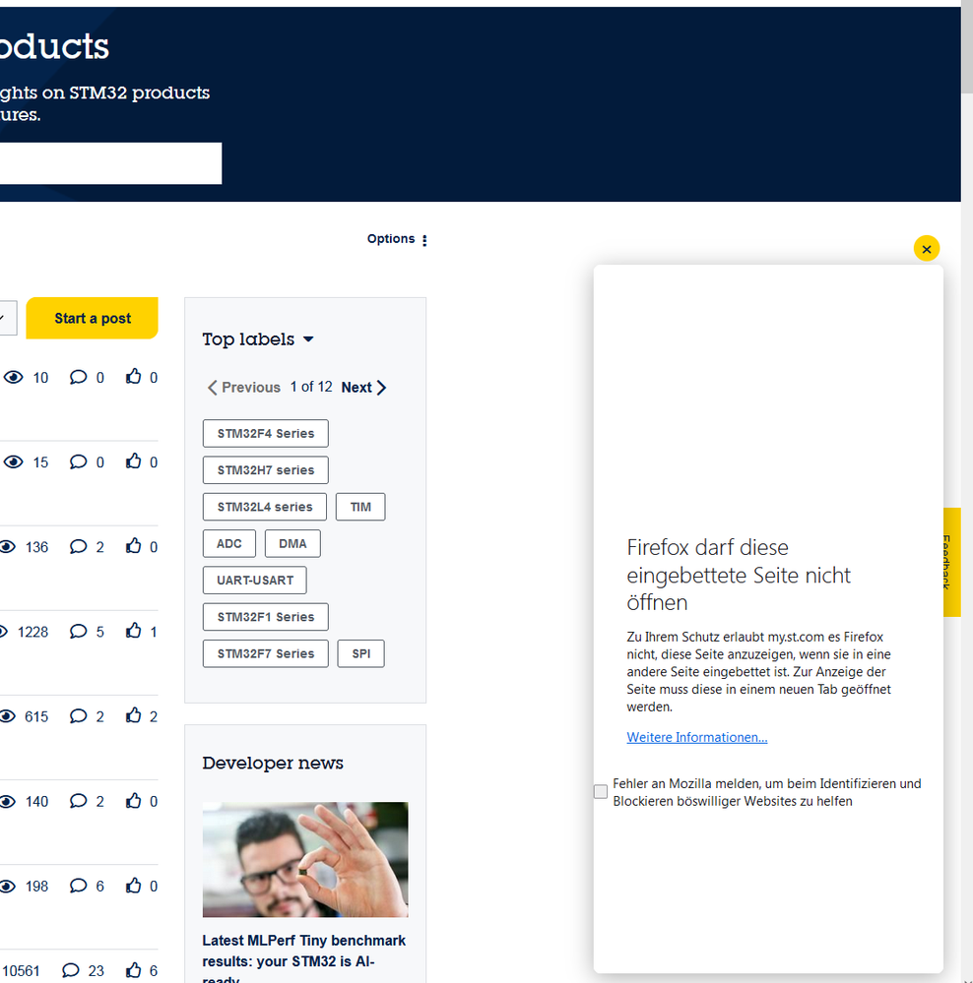Check the Fehler an Mozilla melden checkbox
This screenshot has width=973, height=983.
pos(601,792)
